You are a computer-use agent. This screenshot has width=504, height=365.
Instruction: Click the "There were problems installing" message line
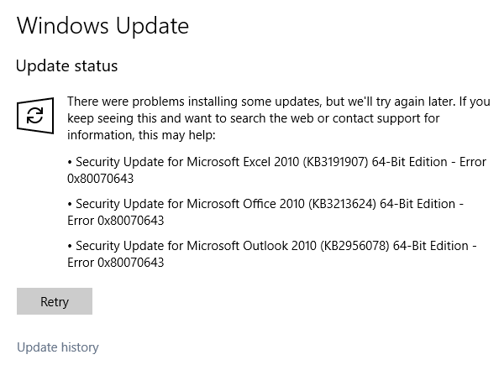[x=279, y=102]
